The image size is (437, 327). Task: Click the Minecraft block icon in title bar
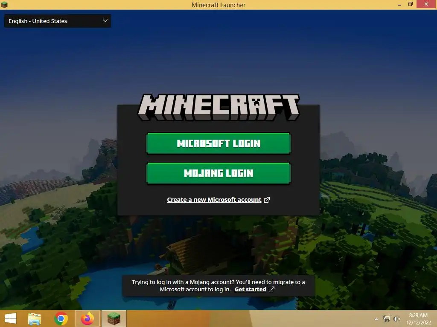tap(4, 5)
